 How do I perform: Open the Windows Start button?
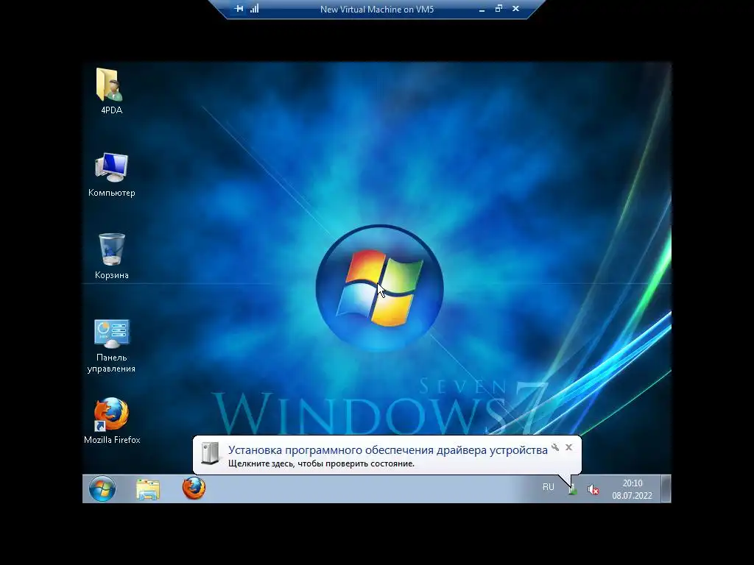102,489
